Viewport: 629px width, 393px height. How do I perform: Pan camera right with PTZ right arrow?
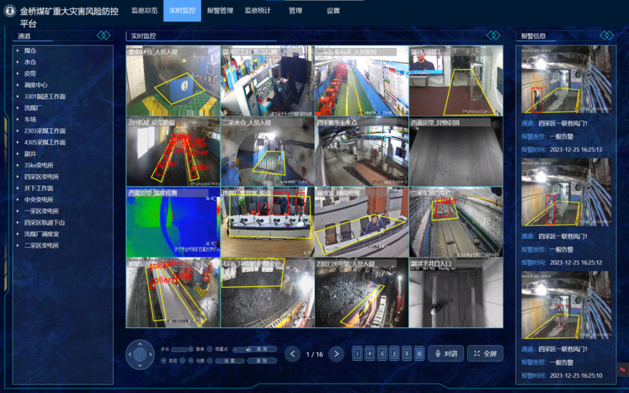[x=150, y=355]
